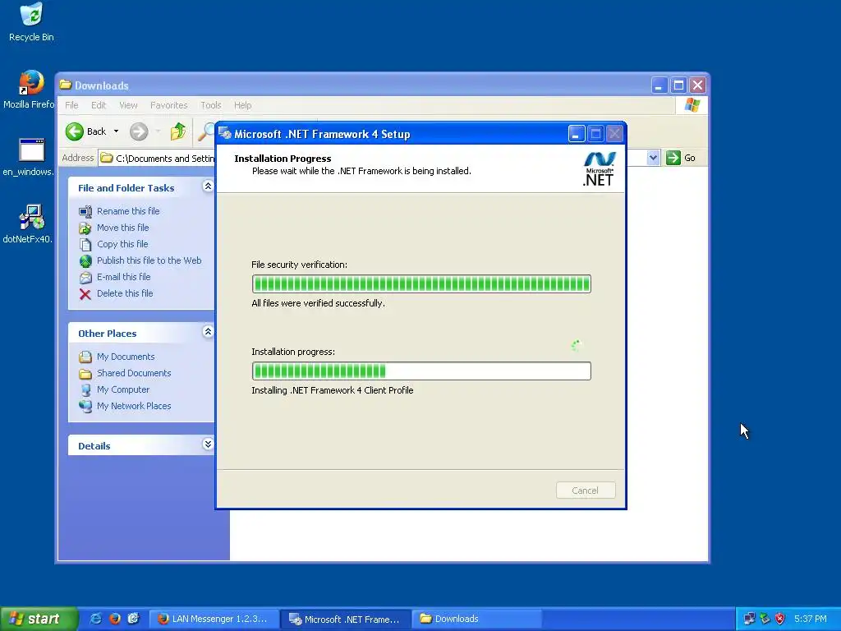Click E-mail this file link

[124, 277]
